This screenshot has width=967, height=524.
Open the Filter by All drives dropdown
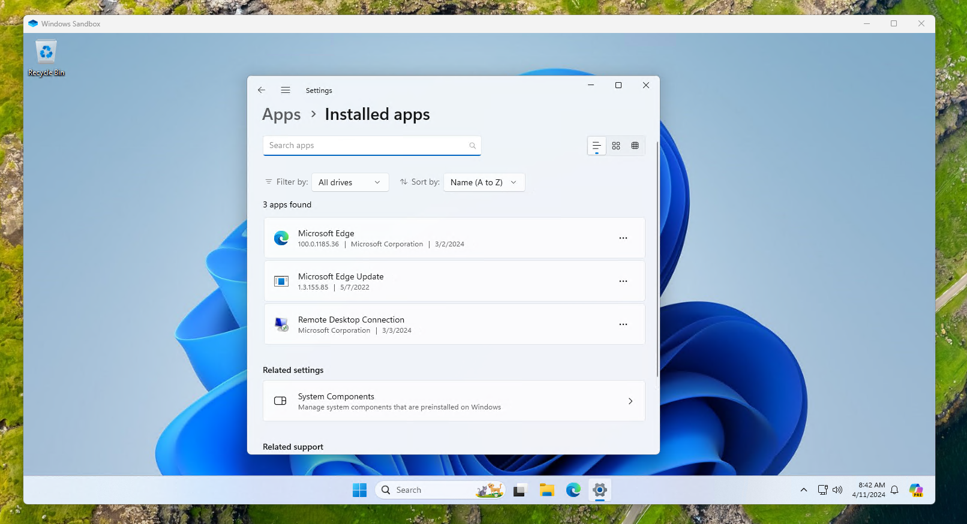[x=350, y=182]
